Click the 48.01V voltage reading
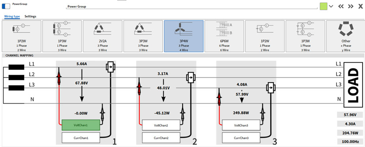The height and width of the screenshot is (147, 365). [x=163, y=88]
